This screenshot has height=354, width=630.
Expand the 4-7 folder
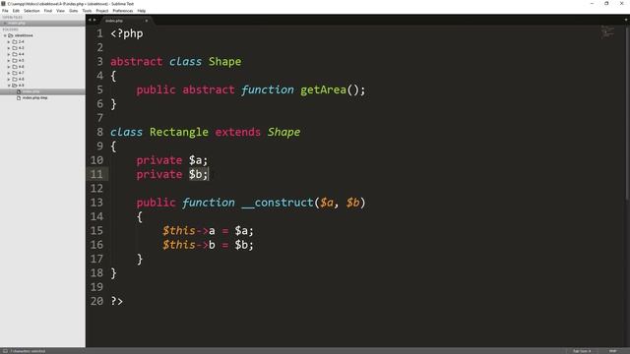[x=9, y=73]
